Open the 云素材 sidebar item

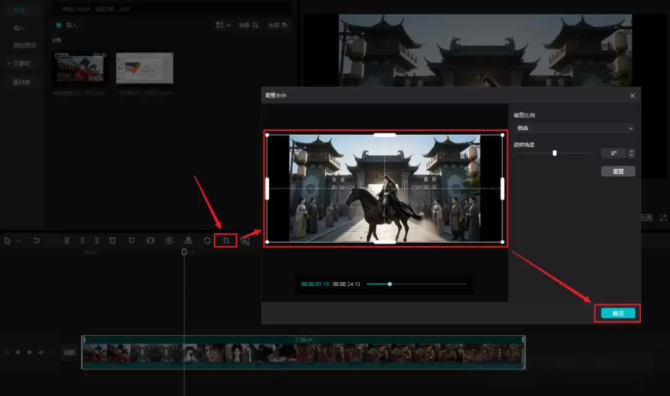click(x=21, y=63)
